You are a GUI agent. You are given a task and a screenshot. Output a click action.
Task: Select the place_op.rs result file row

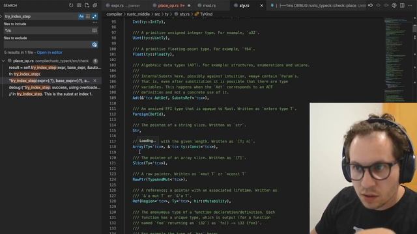click(51, 60)
